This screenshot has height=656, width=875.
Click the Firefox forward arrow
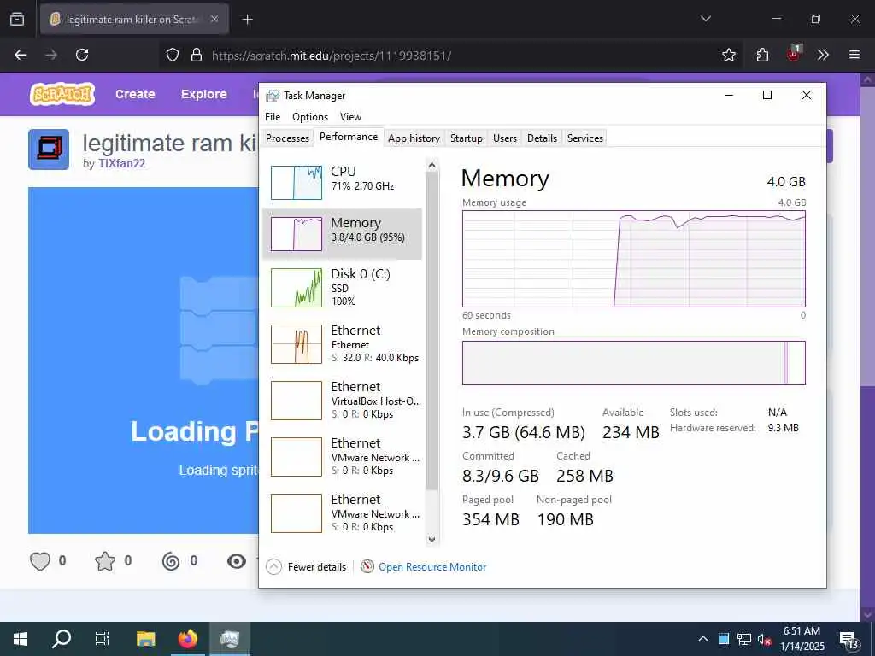point(51,55)
